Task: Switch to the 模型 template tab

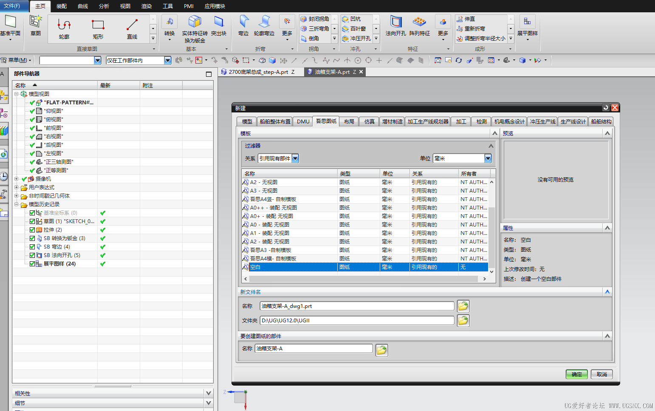Action: (247, 122)
